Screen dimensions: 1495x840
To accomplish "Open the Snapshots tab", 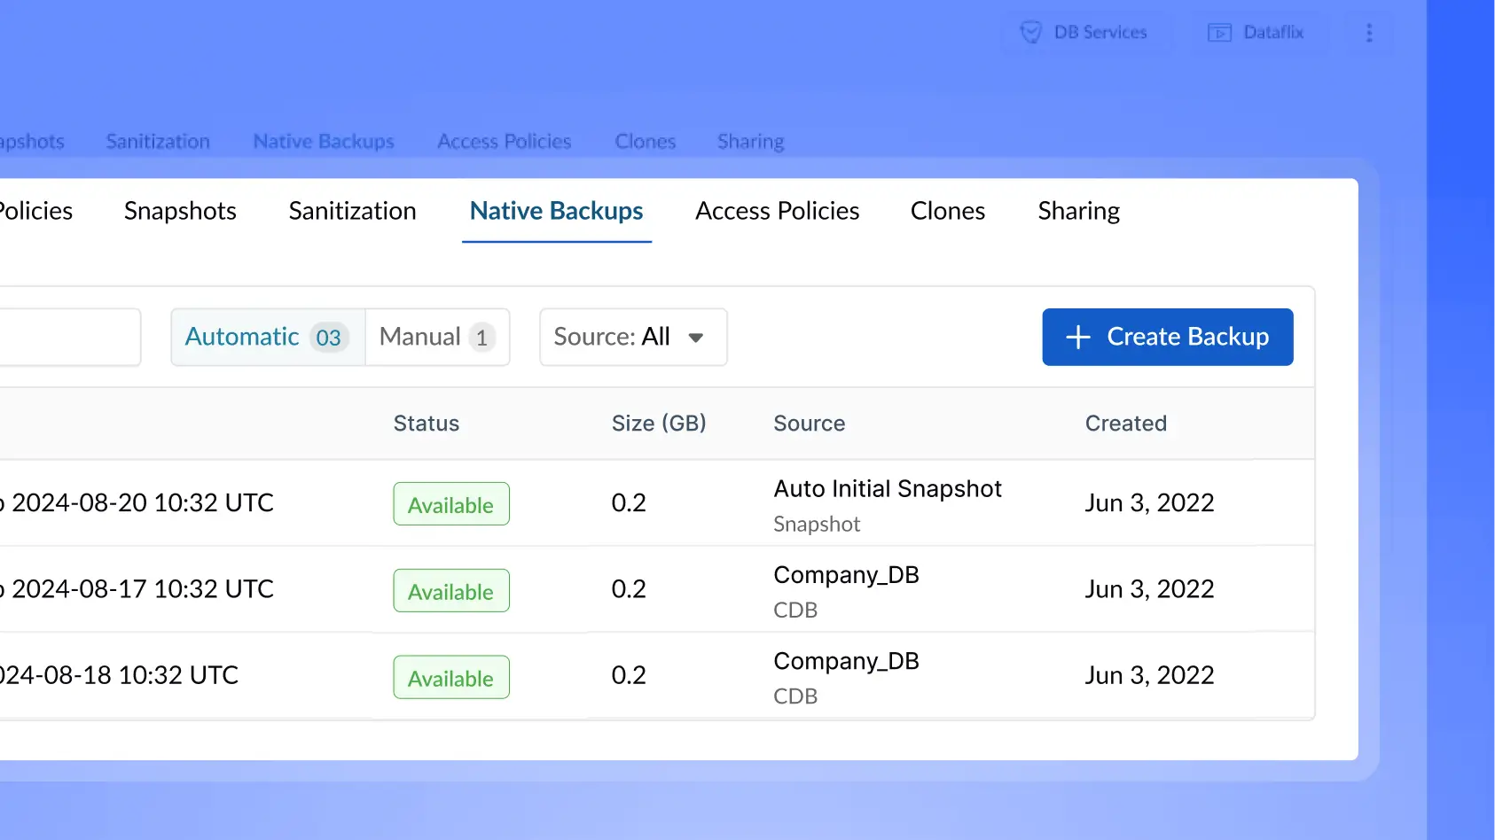I will [180, 211].
